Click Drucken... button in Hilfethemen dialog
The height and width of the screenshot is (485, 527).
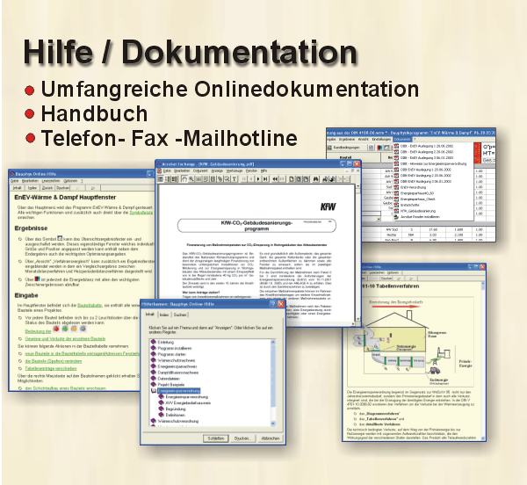[x=242, y=438]
